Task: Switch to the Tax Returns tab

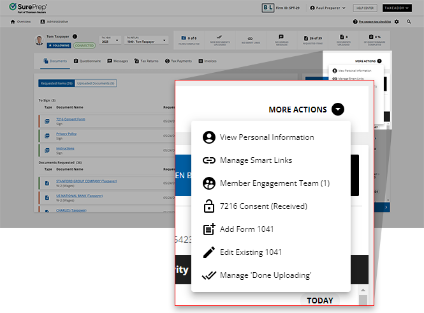Action: (146, 61)
